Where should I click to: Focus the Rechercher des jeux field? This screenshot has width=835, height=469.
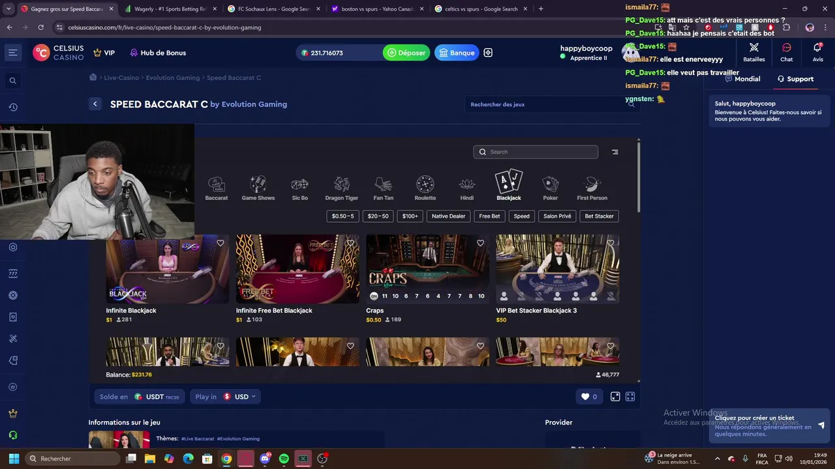click(x=553, y=104)
